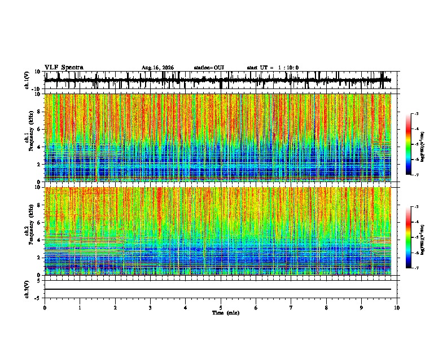Click the 0 minute tick label
Screen dimensions: 447x345
tap(45, 308)
